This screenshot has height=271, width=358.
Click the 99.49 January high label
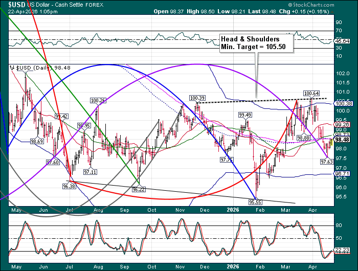point(245,115)
